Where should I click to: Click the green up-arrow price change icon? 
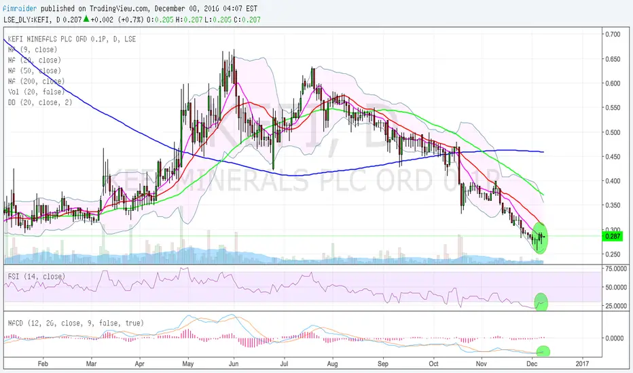pyautogui.click(x=86, y=18)
